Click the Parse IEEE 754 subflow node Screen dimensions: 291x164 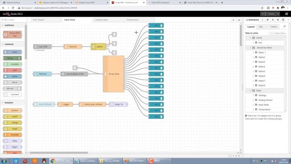point(12,35)
